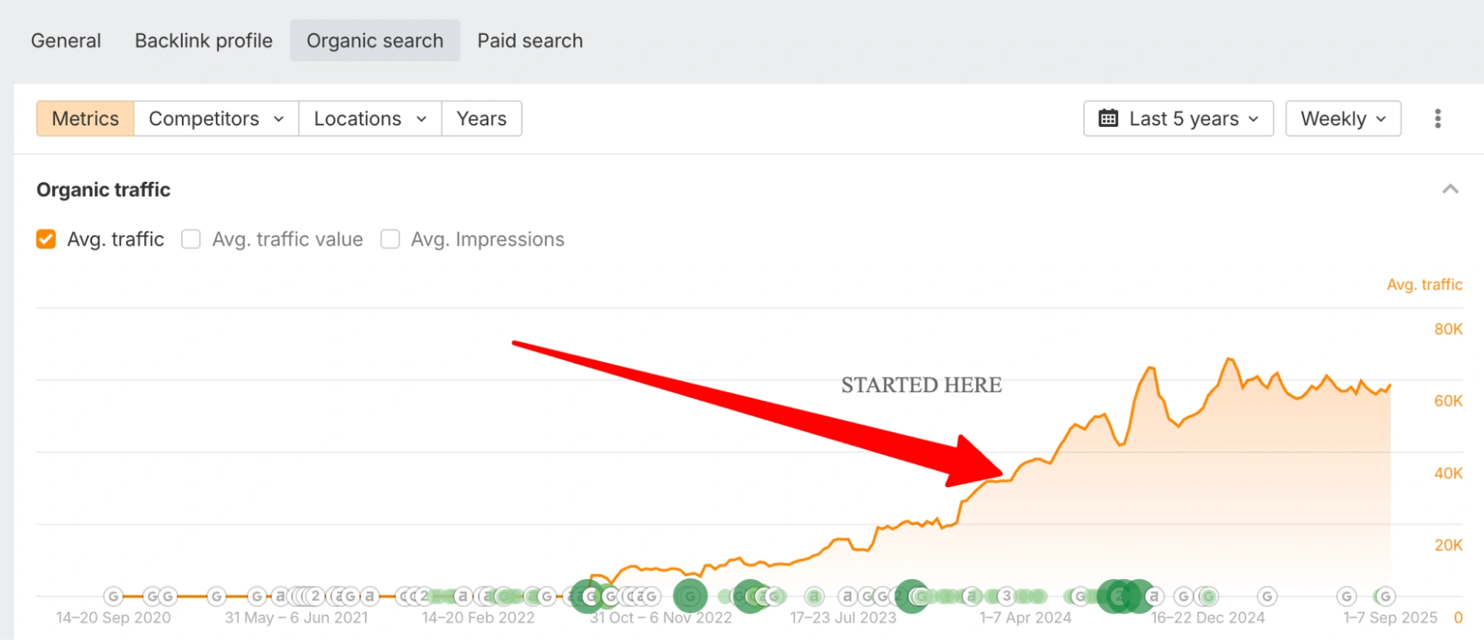The width and height of the screenshot is (1484, 640).
Task: Open the Weekly interval dropdown
Action: pyautogui.click(x=1343, y=119)
